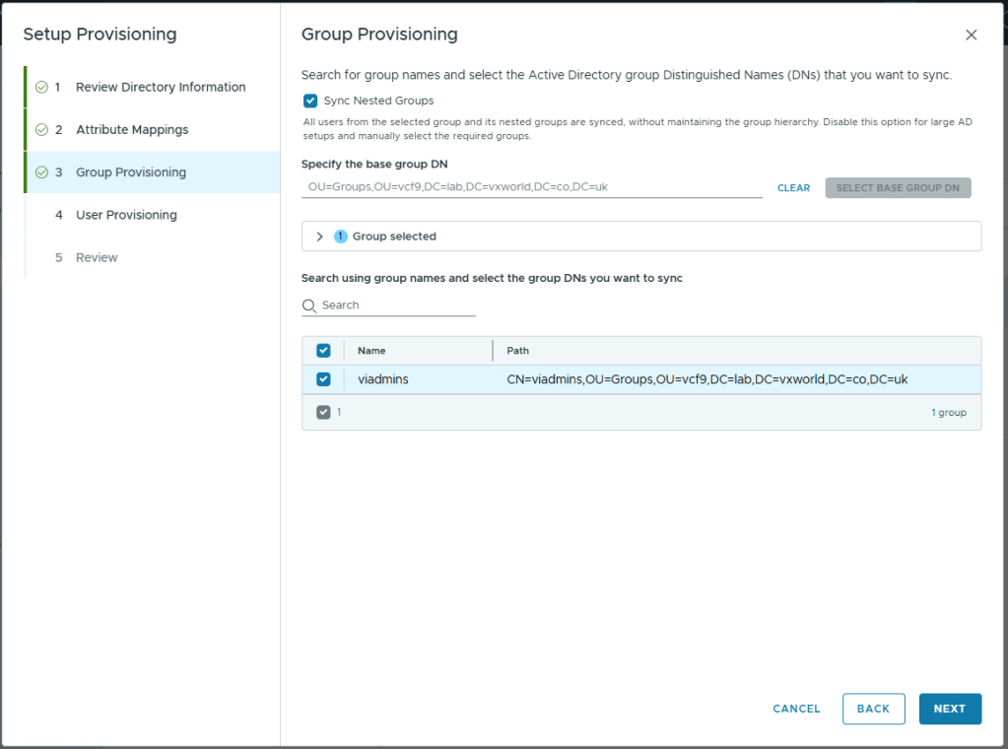Click green checkmark beside Review Directory Information

pos(41,87)
